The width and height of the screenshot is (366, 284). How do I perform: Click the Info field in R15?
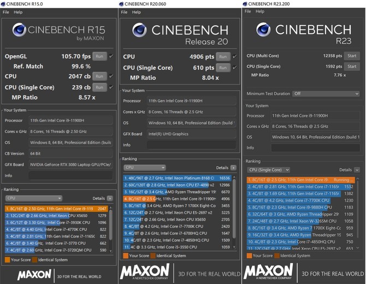pyautogui.click(x=70, y=175)
